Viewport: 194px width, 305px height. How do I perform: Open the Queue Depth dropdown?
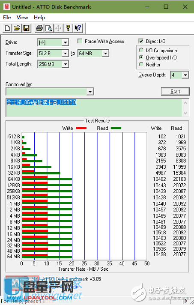[x=185, y=75]
